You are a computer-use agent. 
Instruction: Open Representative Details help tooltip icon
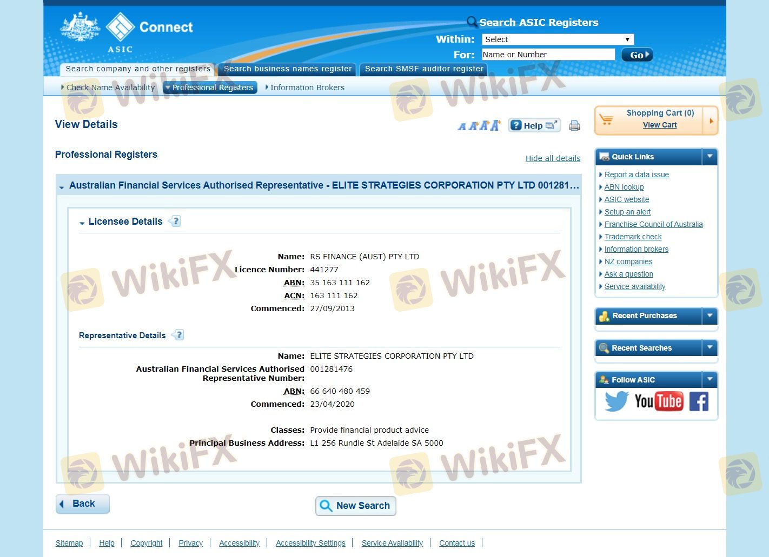pyautogui.click(x=178, y=335)
